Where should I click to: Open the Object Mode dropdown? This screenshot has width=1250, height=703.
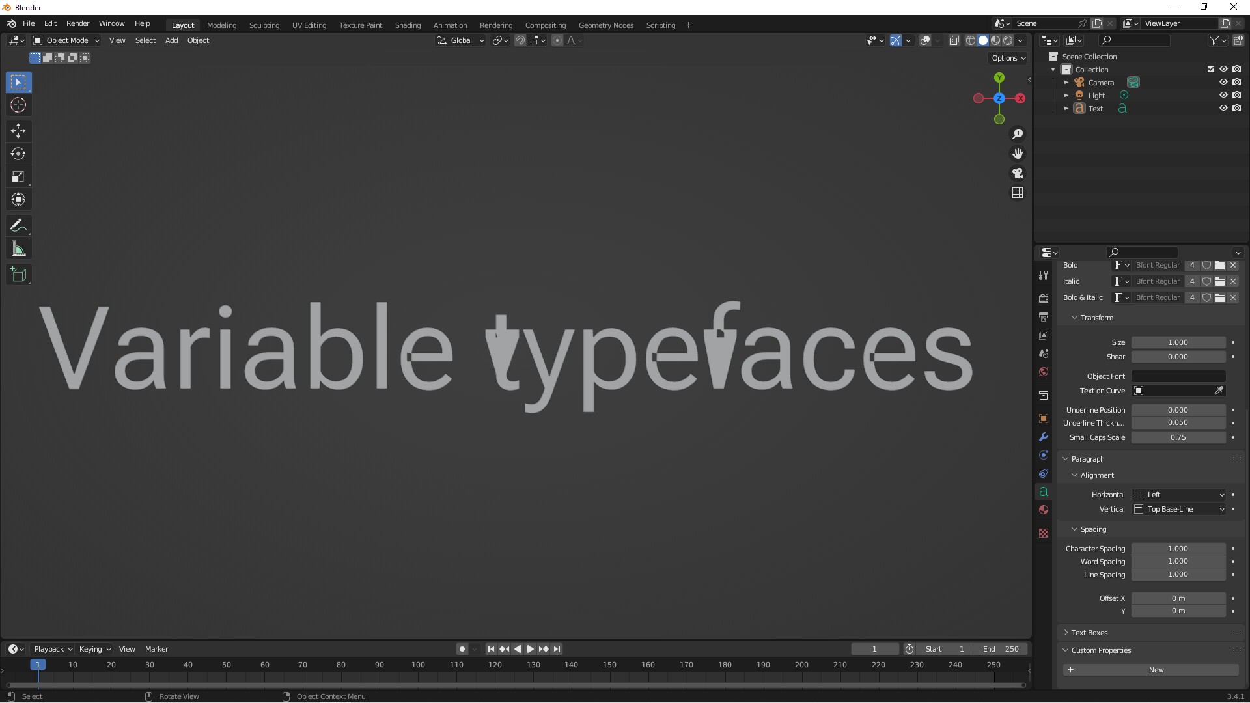pos(66,40)
